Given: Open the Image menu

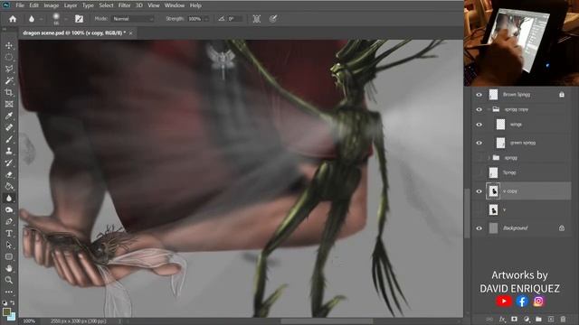Looking at the screenshot, I should tap(52, 5).
